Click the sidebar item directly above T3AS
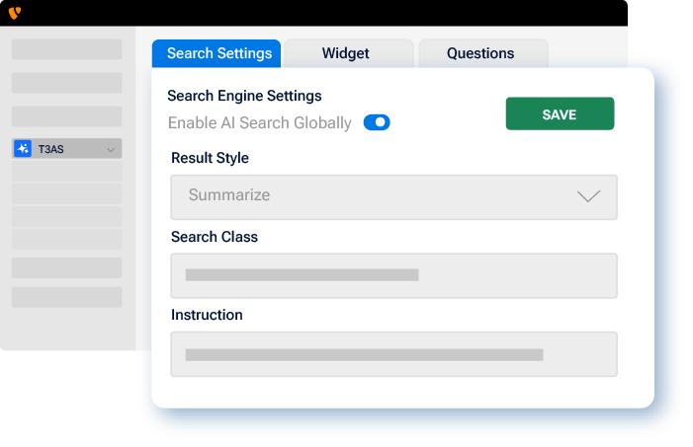693x447 pixels. pyautogui.click(x=67, y=116)
